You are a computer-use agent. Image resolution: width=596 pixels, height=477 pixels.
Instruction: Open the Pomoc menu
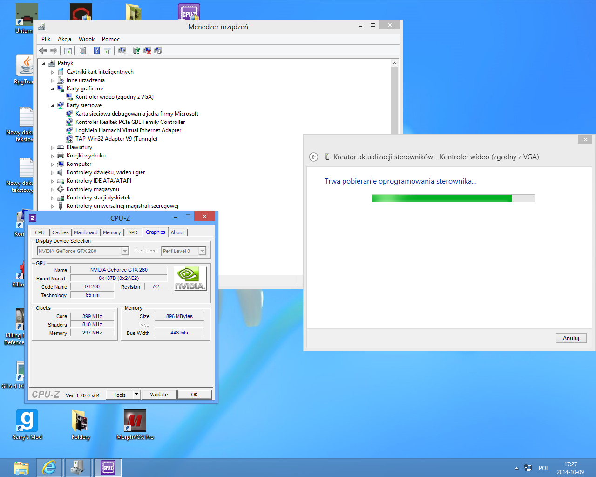[111, 39]
